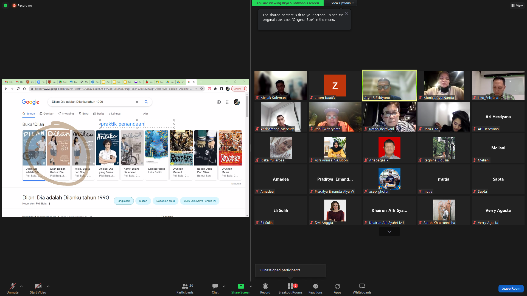527x296 pixels.
Task: Switch to the Buku search tab
Action: (x=84, y=114)
